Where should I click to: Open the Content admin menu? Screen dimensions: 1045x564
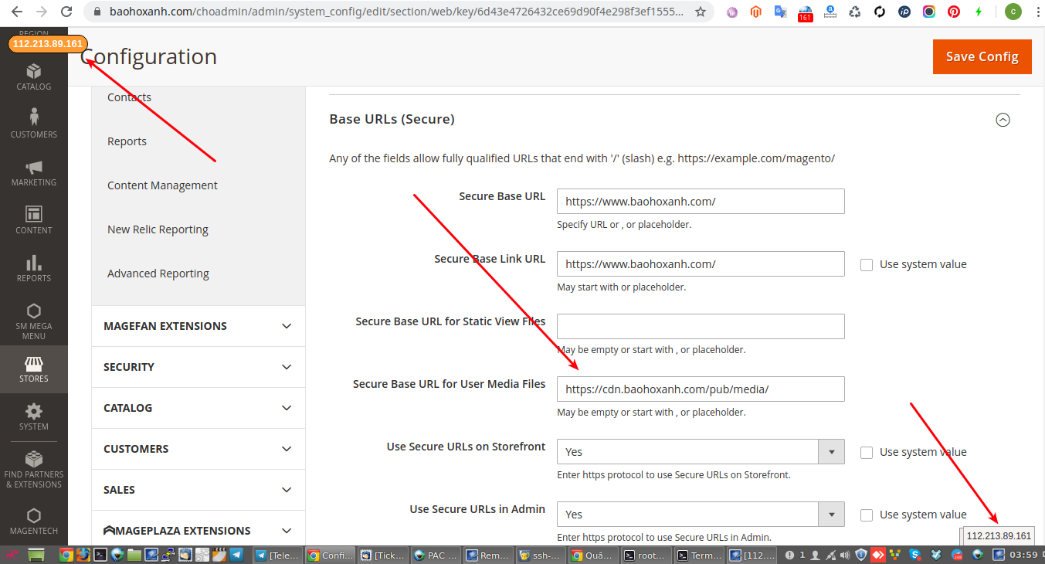tap(33, 220)
